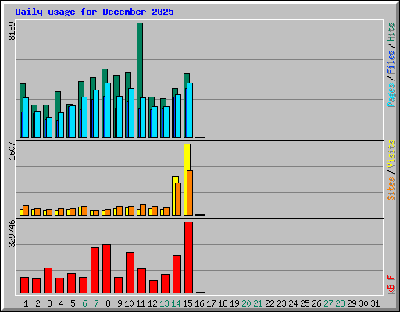Click the red KB bar for day 3
400x312 pixels.
pyautogui.click(x=48, y=280)
